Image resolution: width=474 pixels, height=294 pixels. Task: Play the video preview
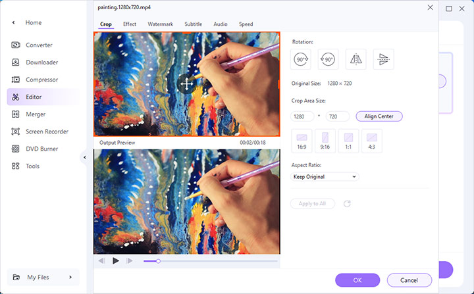115,260
